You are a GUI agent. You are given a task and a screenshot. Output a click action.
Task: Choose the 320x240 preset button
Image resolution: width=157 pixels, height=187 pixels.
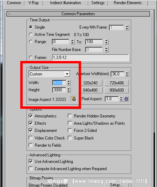[x=90, y=83]
